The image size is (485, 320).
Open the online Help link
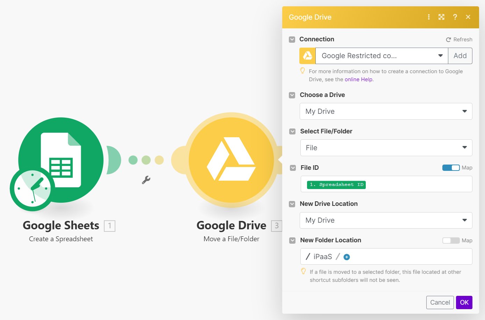pyautogui.click(x=358, y=79)
